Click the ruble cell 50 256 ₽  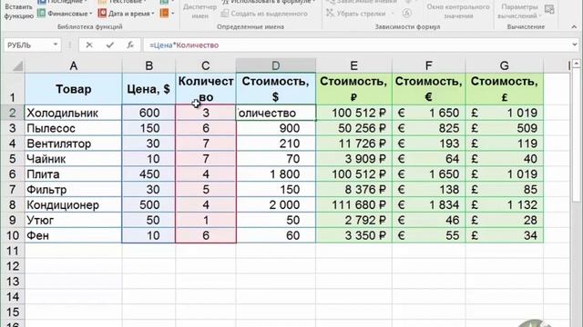(x=353, y=128)
